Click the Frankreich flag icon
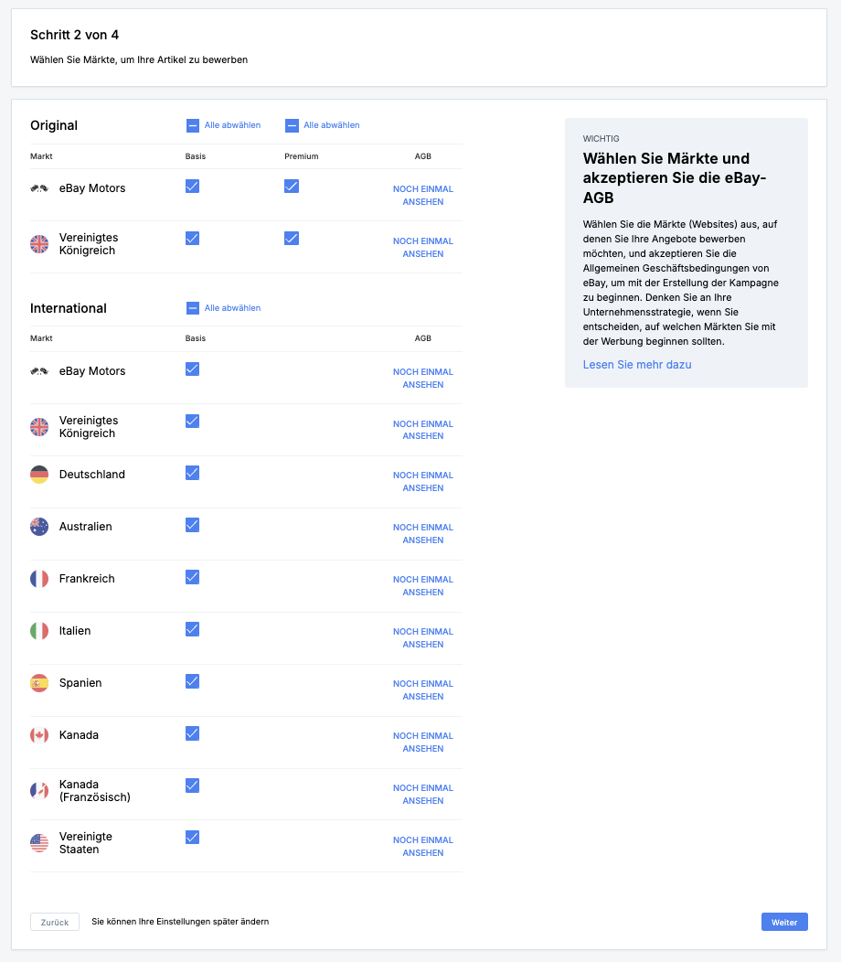Screen dimensions: 841x962 39,579
